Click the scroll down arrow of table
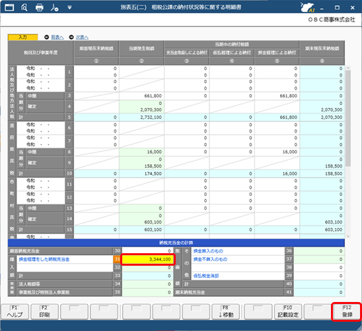362x331 pixels. coord(348,236)
